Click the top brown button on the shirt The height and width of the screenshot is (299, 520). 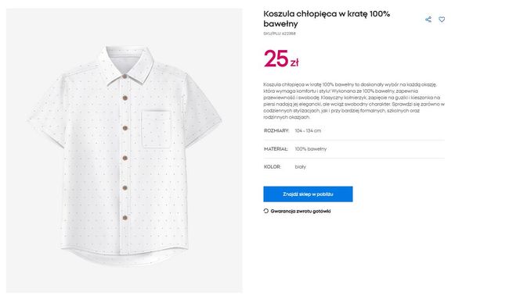[125, 77]
